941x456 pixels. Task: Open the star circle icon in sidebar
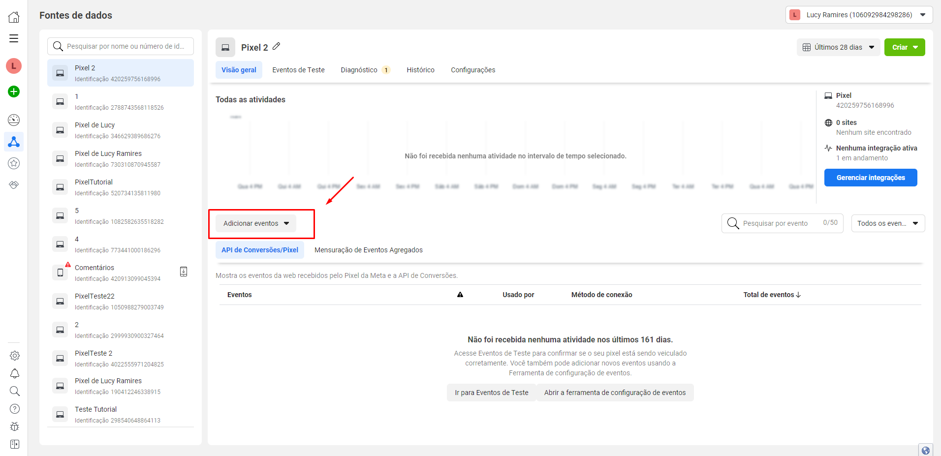[x=14, y=163]
